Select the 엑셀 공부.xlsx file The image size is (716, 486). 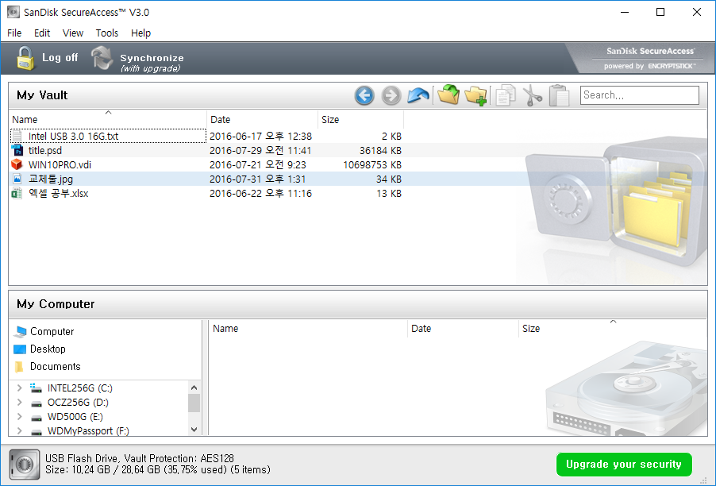point(59,193)
